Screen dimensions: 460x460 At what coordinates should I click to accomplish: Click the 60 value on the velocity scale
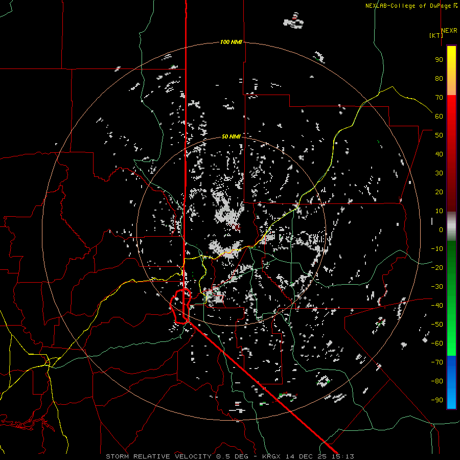pyautogui.click(x=439, y=116)
